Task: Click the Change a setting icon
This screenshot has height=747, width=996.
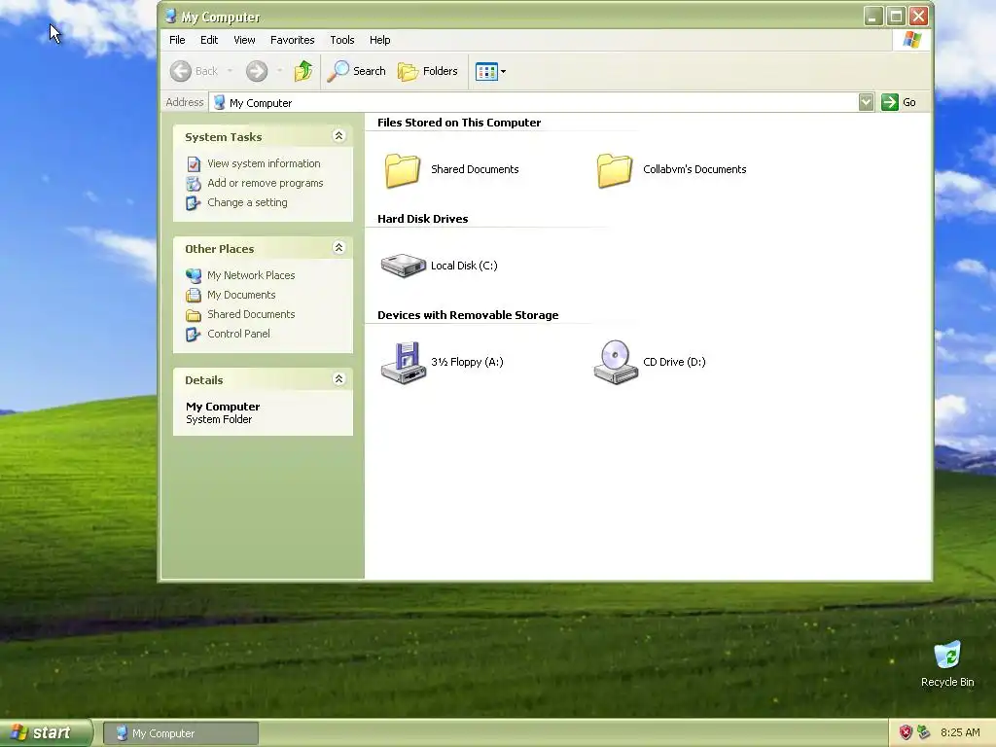Action: (194, 203)
